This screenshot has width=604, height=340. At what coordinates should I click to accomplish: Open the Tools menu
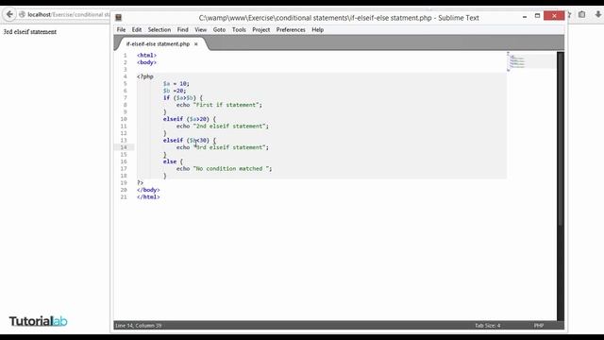point(239,29)
